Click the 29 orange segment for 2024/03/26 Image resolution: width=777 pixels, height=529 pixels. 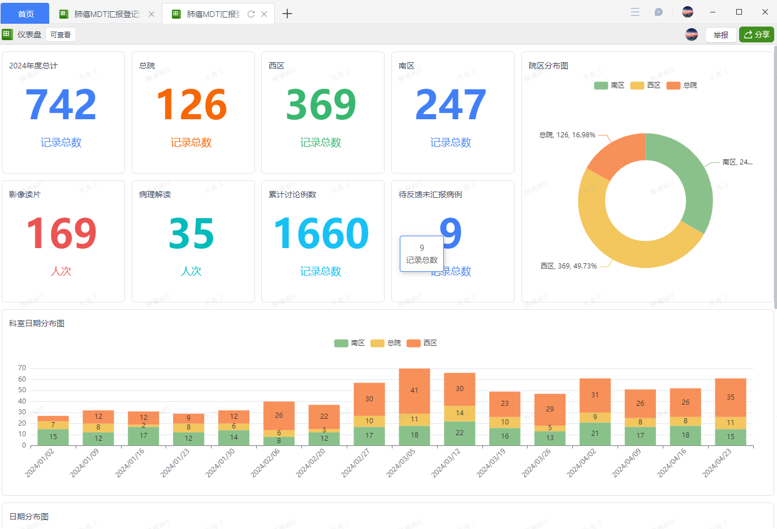[550, 409]
